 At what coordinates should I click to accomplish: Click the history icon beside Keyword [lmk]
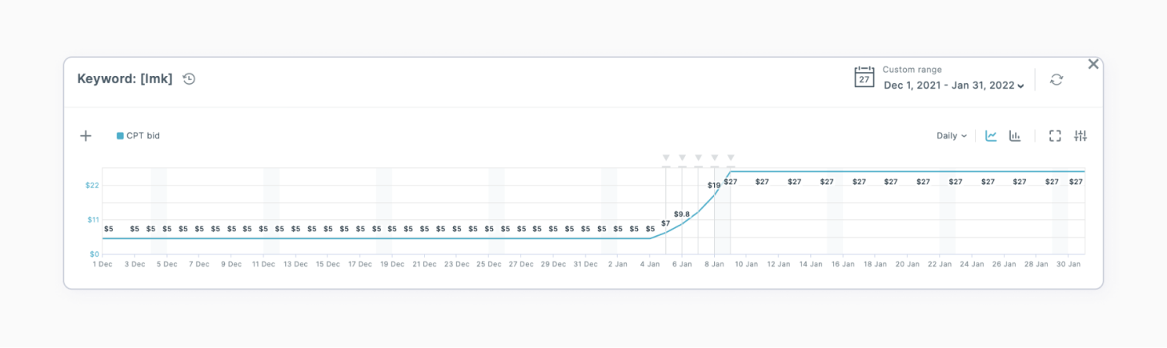189,78
